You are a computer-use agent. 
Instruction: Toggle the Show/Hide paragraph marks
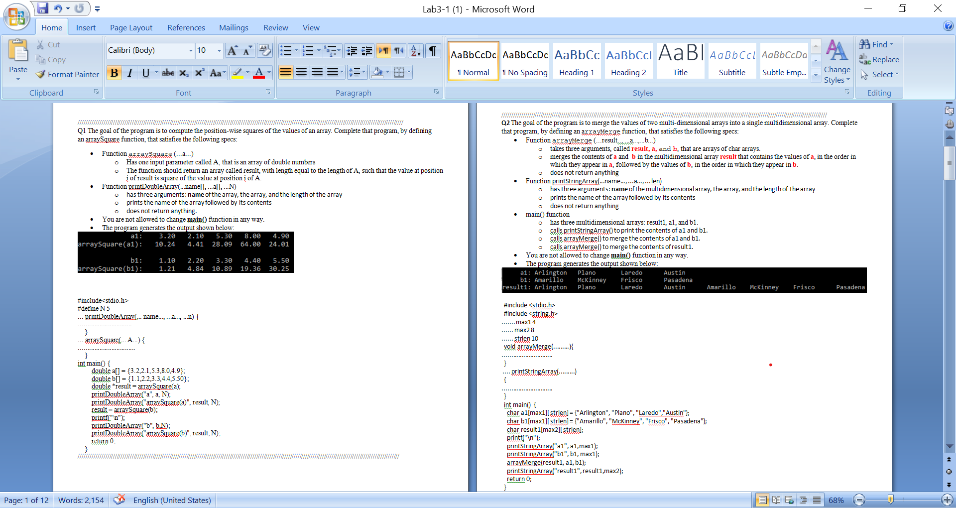[x=432, y=50]
